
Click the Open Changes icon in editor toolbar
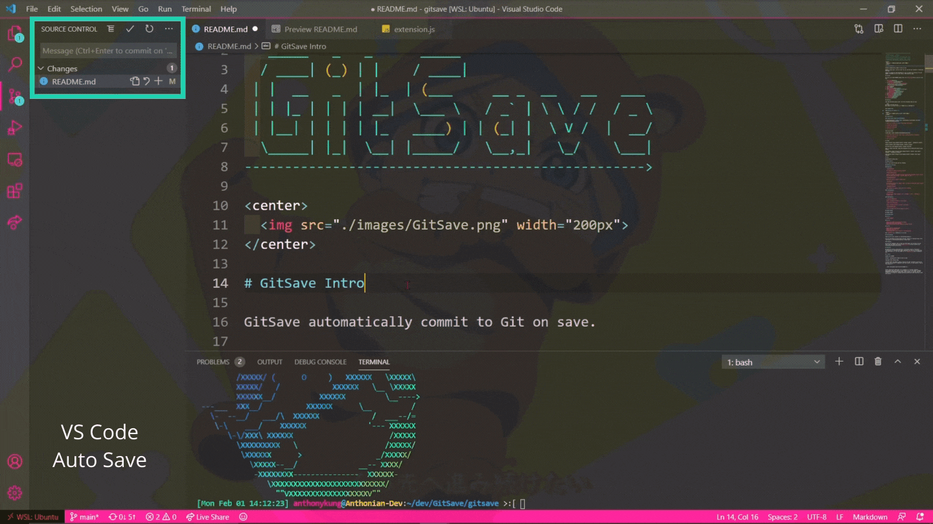[x=859, y=29]
